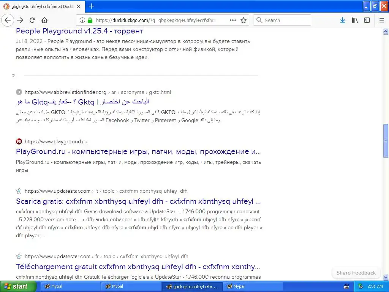Viewport: 389px width, 292px height.
Task: Focus the toolbar Search box
Action: (x=282, y=20)
